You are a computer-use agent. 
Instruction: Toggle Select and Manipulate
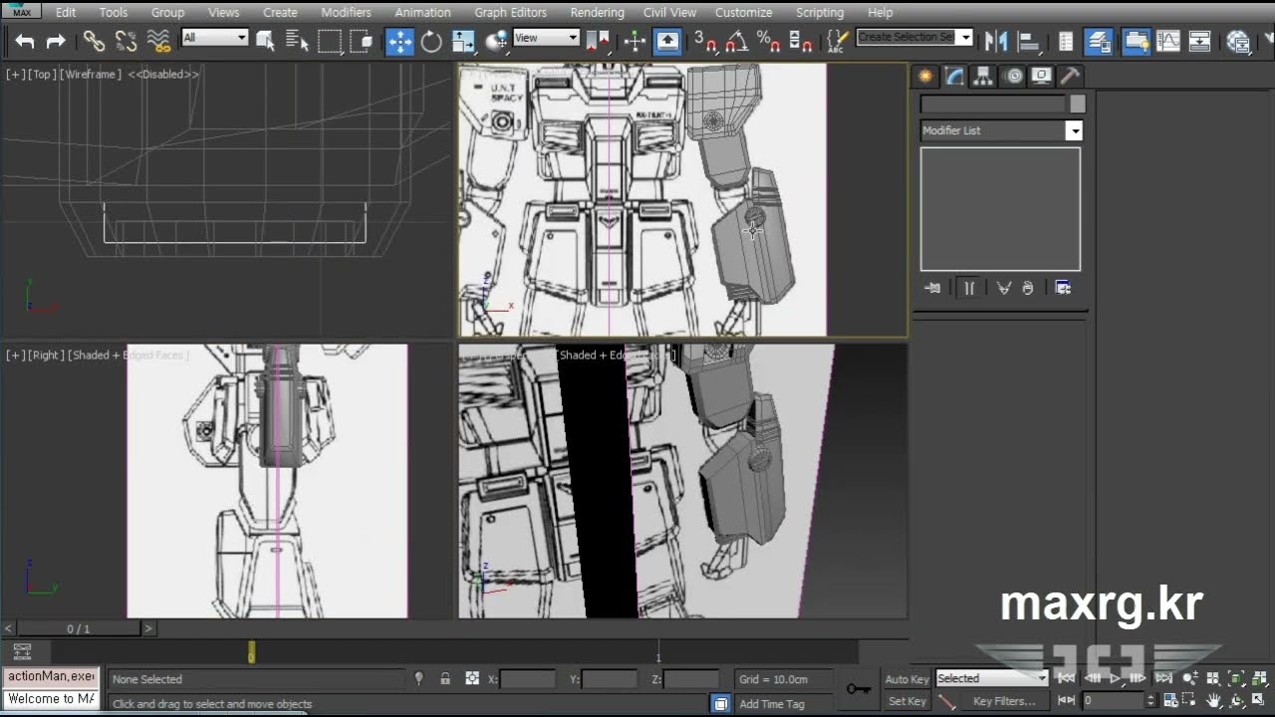635,41
